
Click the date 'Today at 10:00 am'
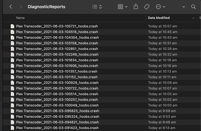tap(163, 105)
